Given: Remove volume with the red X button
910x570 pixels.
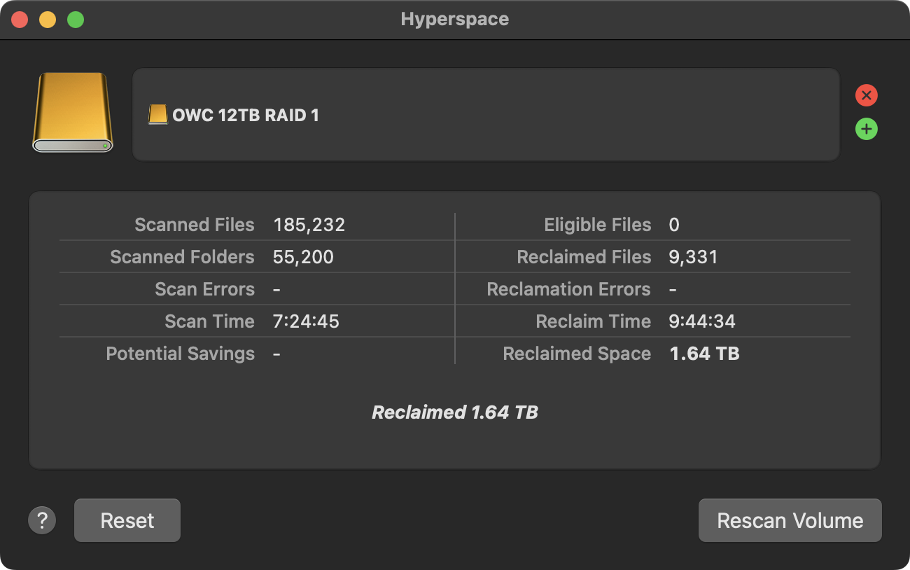Looking at the screenshot, I should (866, 95).
